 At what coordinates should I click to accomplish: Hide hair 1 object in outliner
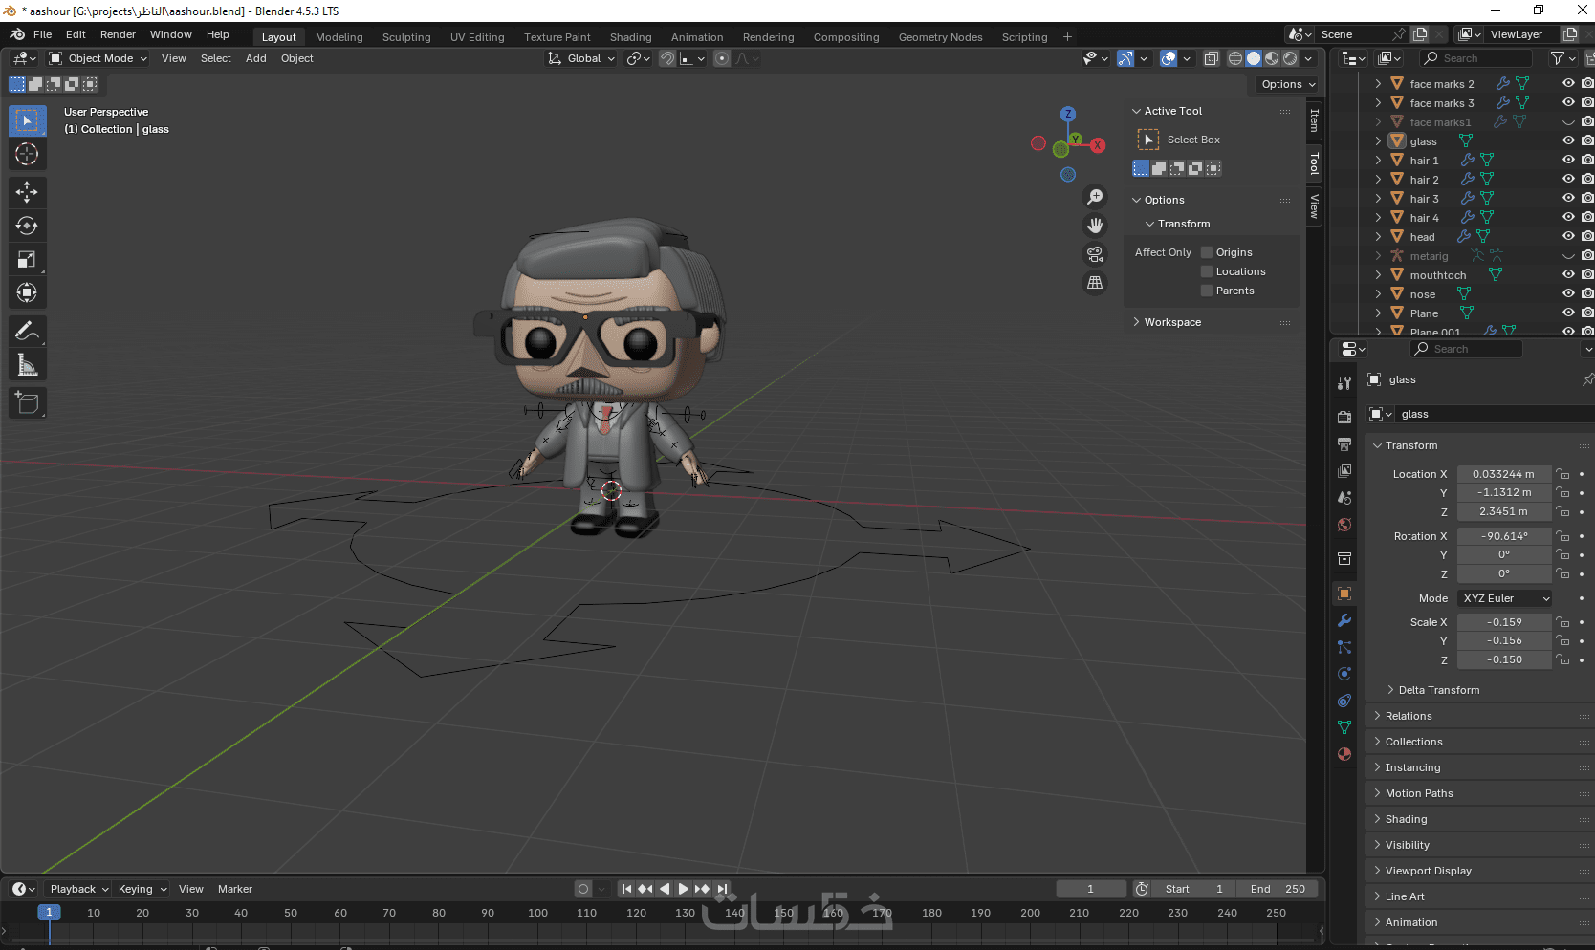(x=1568, y=161)
